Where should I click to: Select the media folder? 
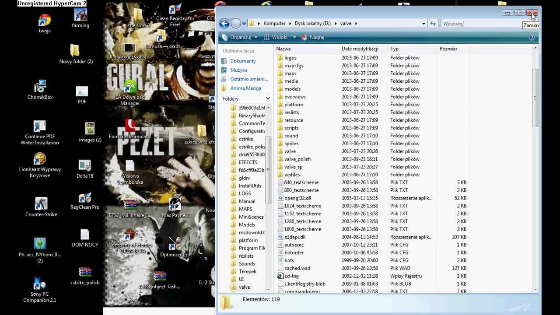[x=291, y=81]
